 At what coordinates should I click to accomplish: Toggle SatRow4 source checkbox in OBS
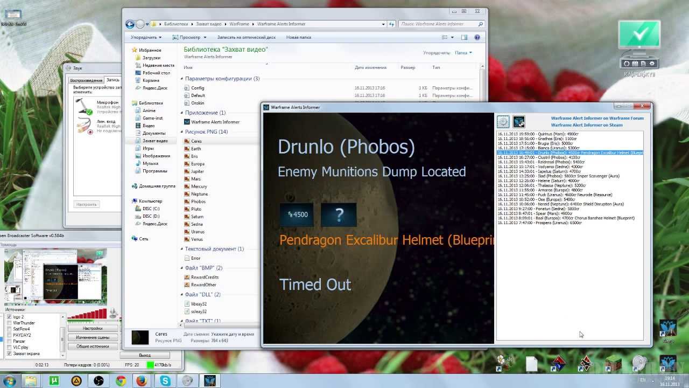(x=9, y=329)
